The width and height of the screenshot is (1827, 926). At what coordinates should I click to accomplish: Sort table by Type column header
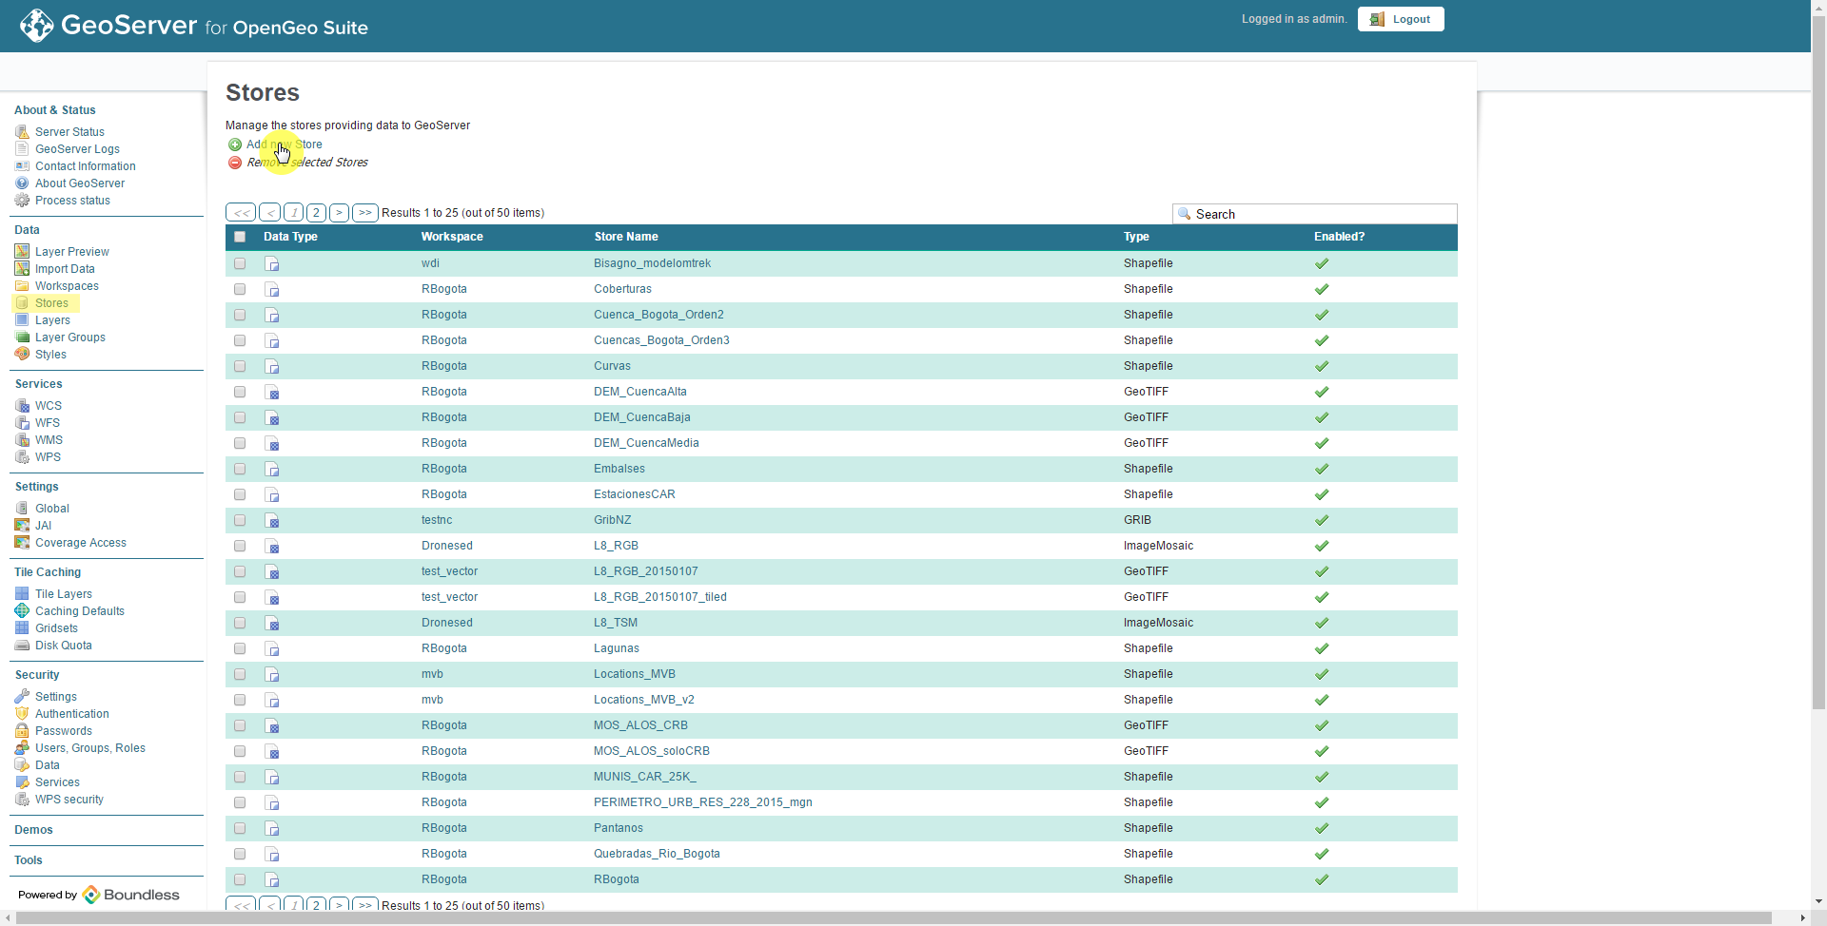1136,237
